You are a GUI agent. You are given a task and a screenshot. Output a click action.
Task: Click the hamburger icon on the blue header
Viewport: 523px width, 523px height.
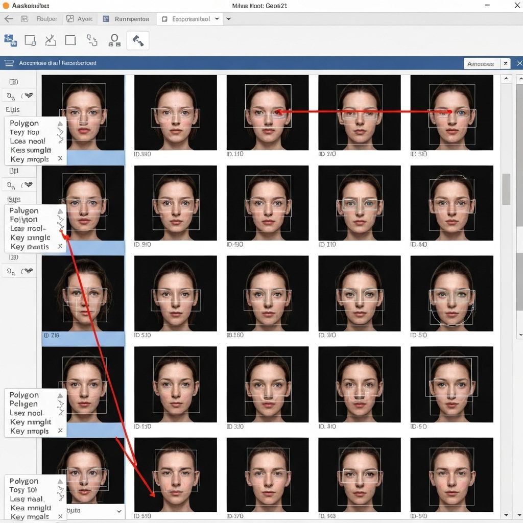[x=9, y=63]
